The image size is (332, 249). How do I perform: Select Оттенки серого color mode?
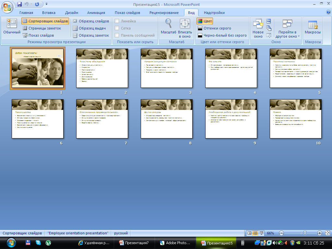214,28
